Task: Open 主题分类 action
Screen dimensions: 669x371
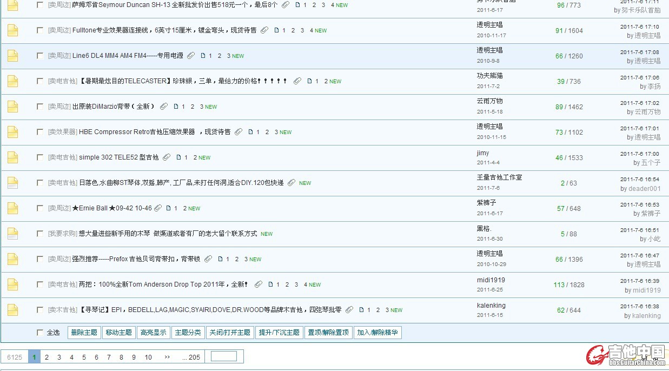Action: (x=188, y=333)
